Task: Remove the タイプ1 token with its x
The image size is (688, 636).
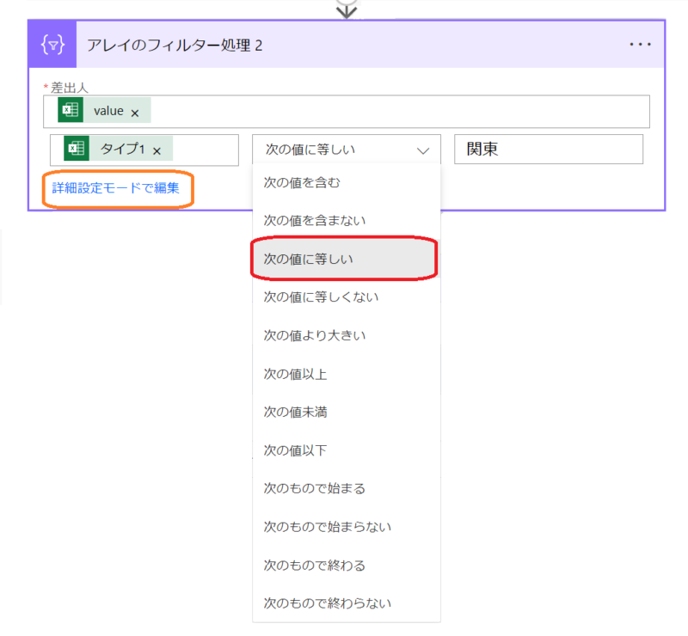Action: [157, 151]
